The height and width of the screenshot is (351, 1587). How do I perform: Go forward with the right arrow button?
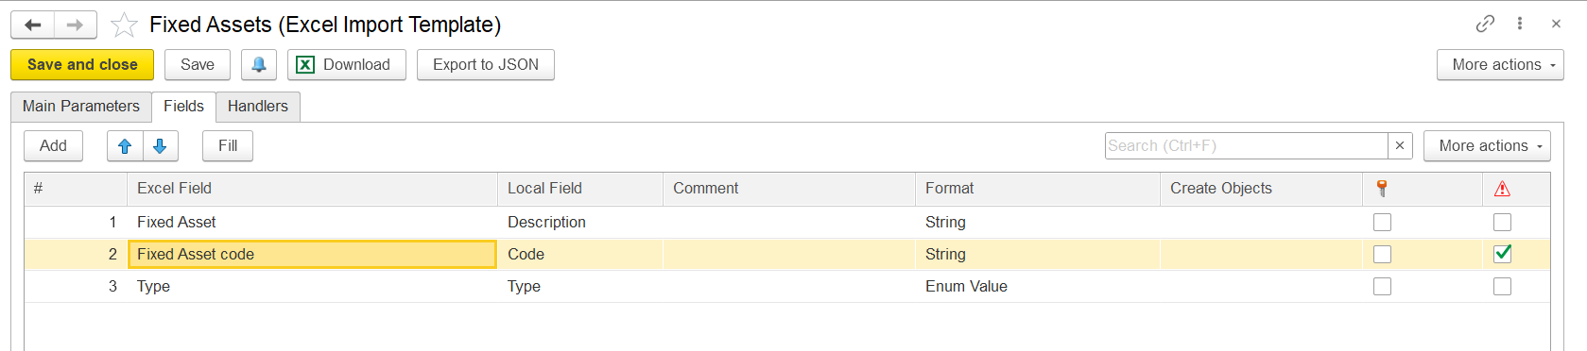click(76, 25)
